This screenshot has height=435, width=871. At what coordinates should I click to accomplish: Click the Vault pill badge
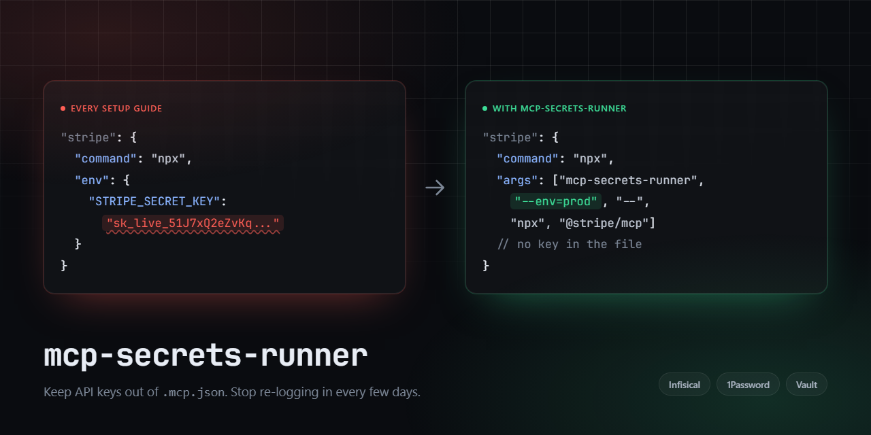[806, 384]
